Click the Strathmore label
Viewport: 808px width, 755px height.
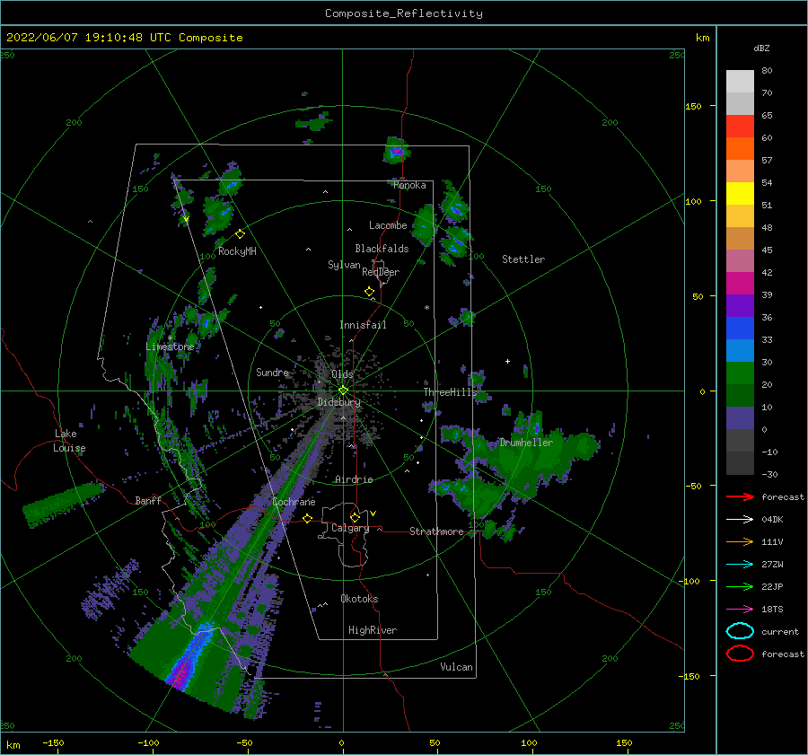[436, 531]
